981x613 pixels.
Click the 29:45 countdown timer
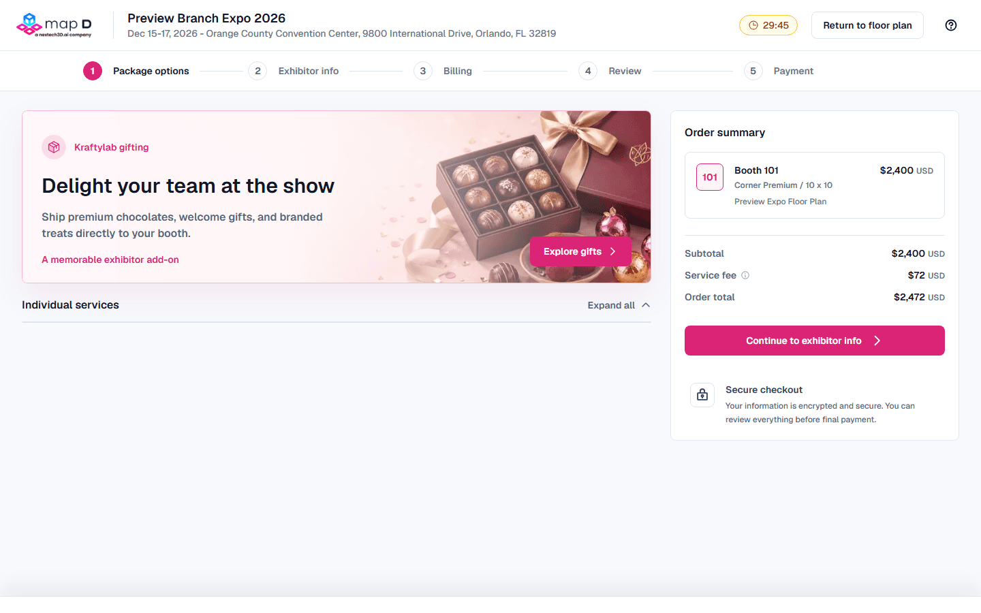point(768,25)
